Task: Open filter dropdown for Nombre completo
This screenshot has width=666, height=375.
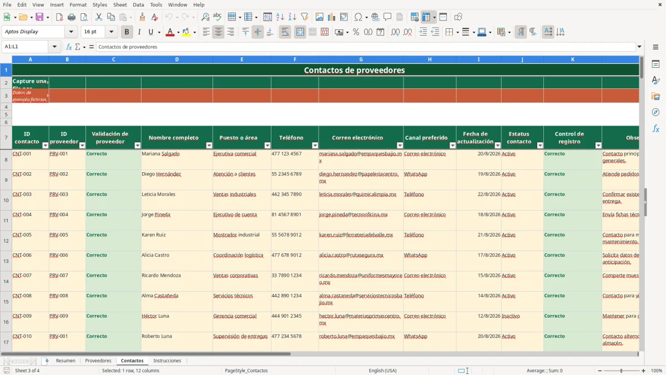Action: click(x=209, y=146)
